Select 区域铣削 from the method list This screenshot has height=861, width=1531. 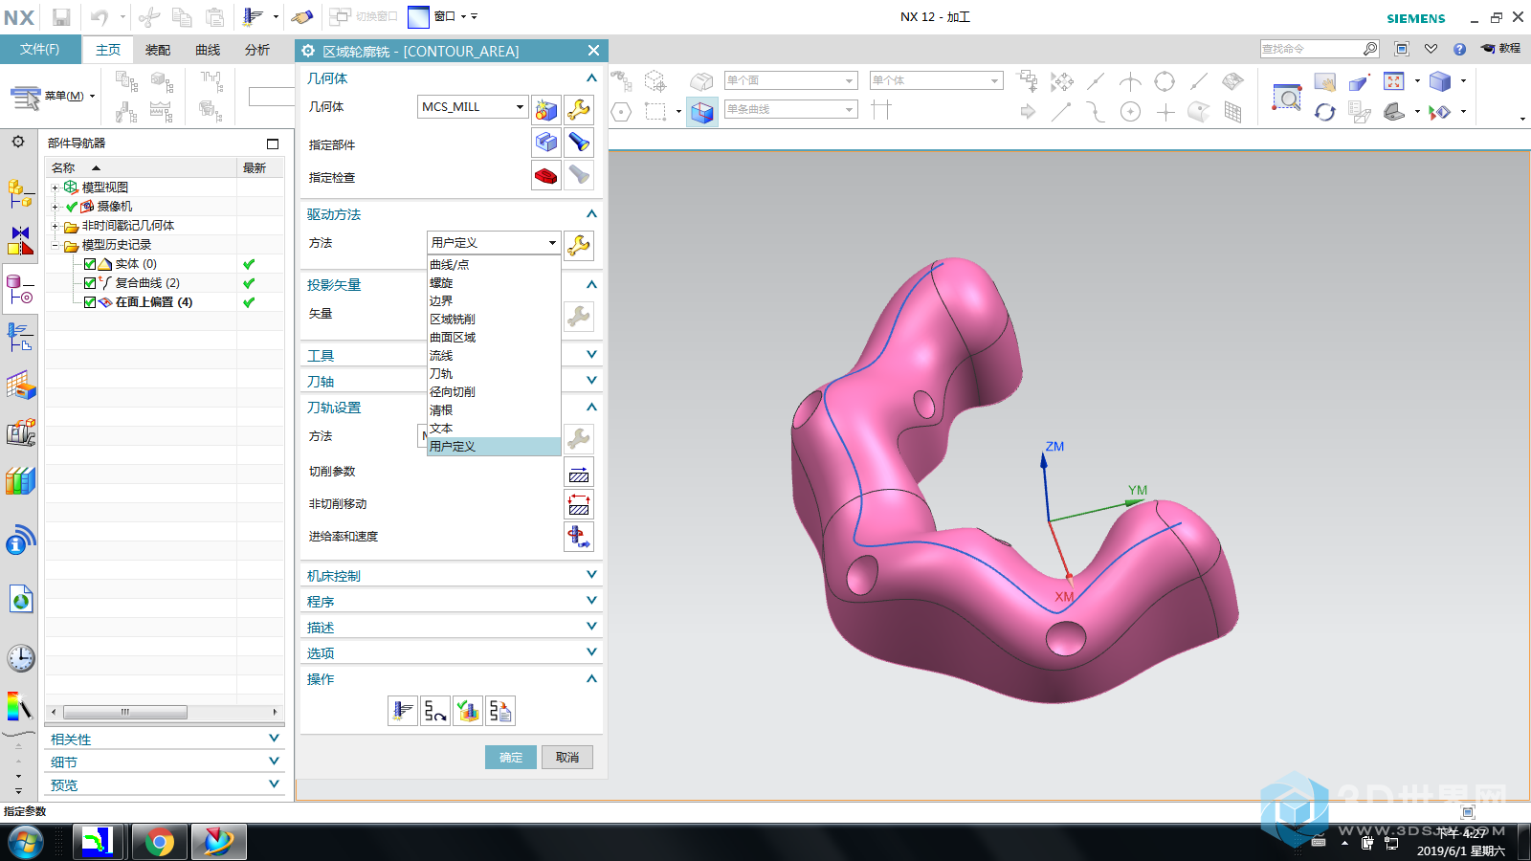coord(453,320)
